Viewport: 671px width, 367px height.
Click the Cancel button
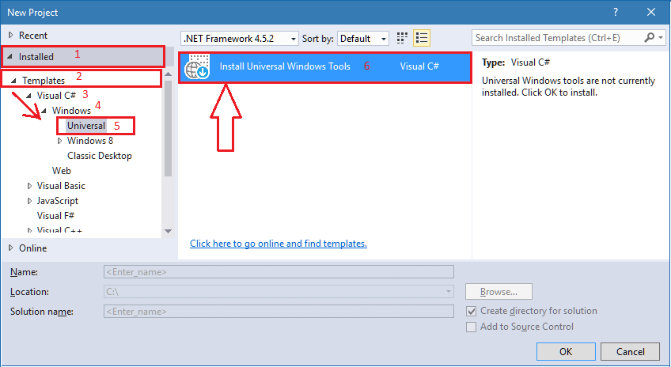(x=631, y=352)
